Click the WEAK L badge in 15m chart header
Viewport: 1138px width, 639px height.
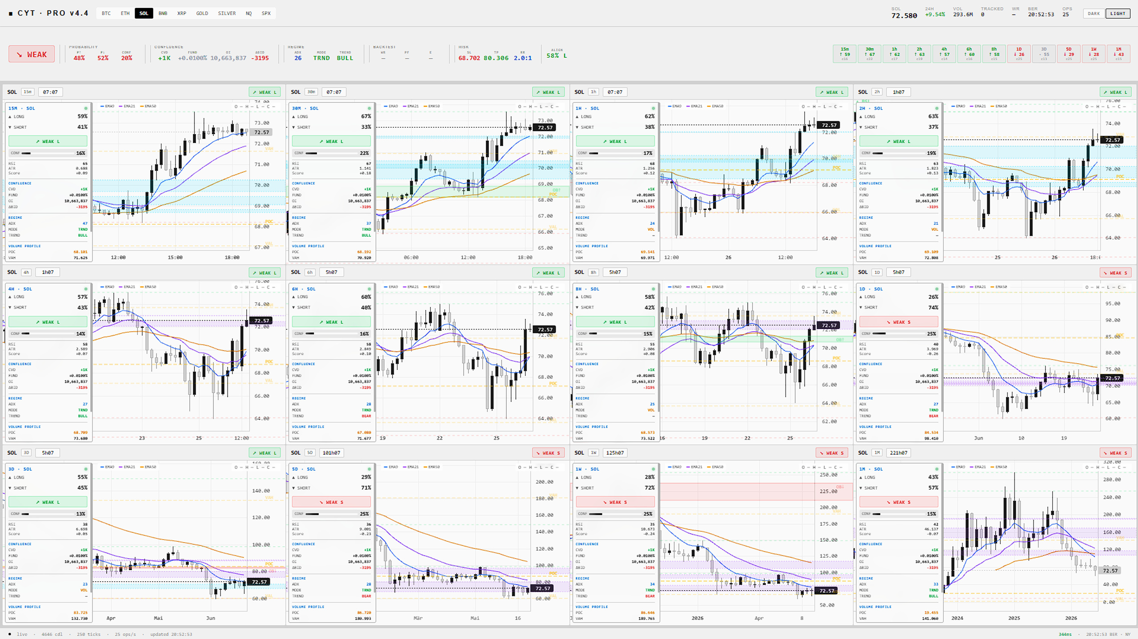264,92
